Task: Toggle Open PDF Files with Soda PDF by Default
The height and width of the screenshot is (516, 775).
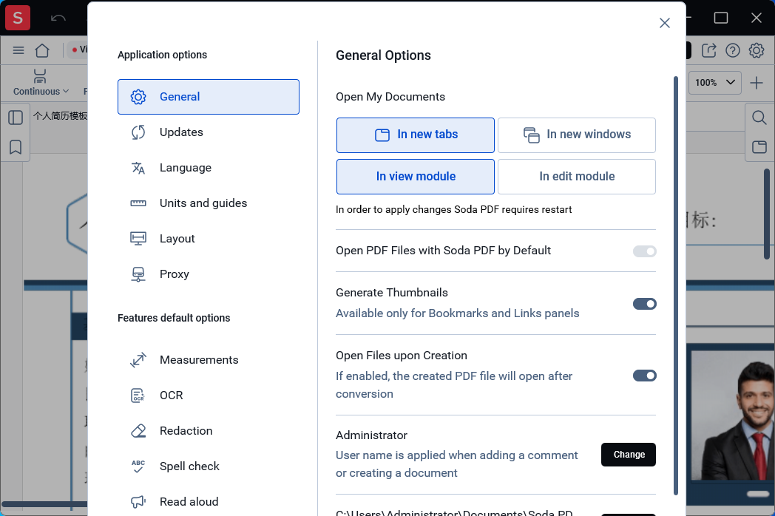Action: 645,251
